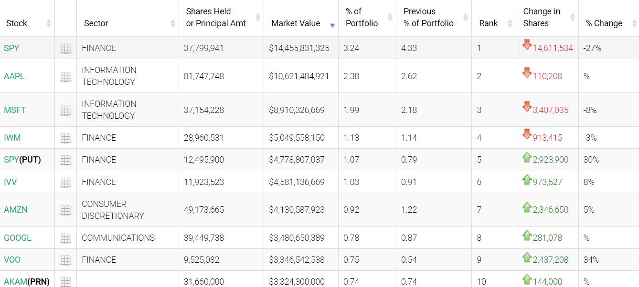Toggle sort order on Market Value column
Viewport: 639px width, 287px height.
pos(296,23)
